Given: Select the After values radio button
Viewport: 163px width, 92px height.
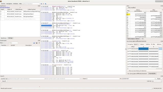Looking at the screenshot, I should click(x=151, y=44).
